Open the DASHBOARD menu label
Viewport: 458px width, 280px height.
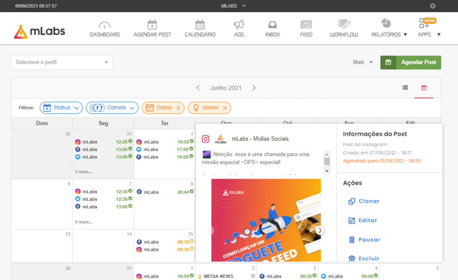(x=105, y=35)
